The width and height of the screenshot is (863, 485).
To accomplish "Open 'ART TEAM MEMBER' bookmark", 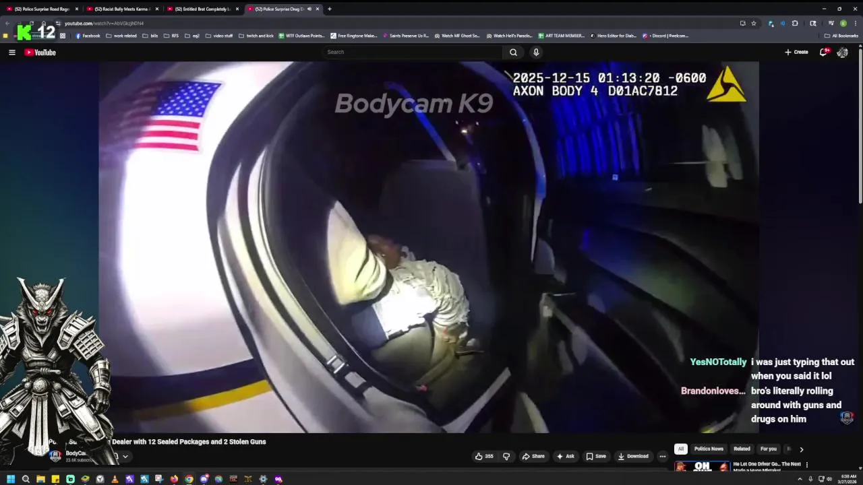I will 561,36.
